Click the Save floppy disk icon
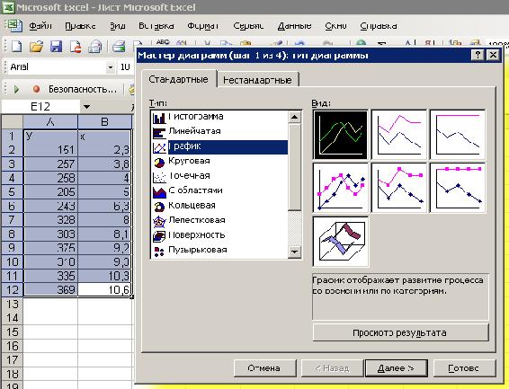 56,47
